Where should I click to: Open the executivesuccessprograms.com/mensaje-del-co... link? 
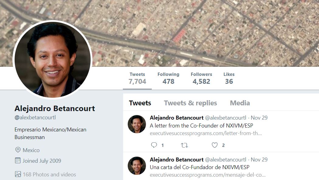(208, 175)
